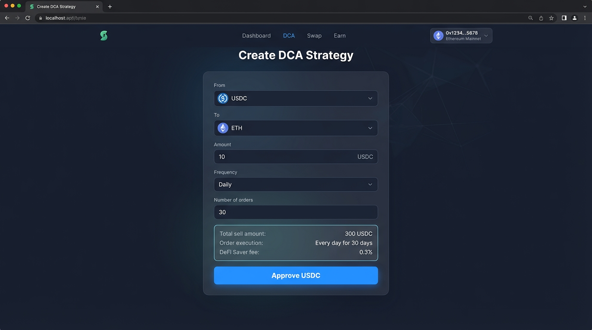The width and height of the screenshot is (592, 330).
Task: Click the USDC token icon in From field
Action: point(222,98)
